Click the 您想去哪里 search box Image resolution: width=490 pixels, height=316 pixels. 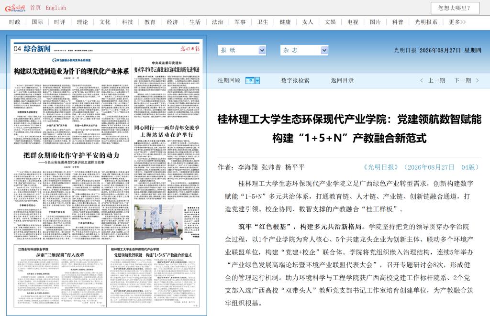pos(455,8)
